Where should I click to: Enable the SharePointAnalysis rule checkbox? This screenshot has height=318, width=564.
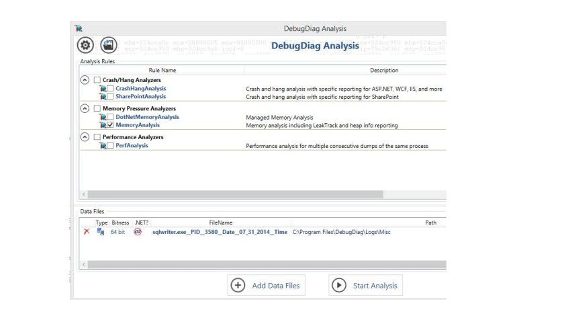110,96
